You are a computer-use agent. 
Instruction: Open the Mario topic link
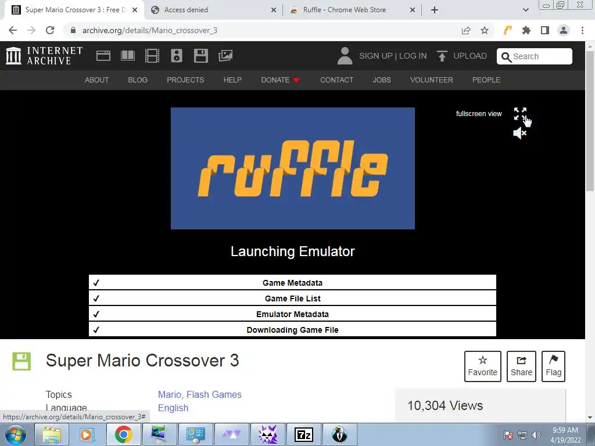170,394
